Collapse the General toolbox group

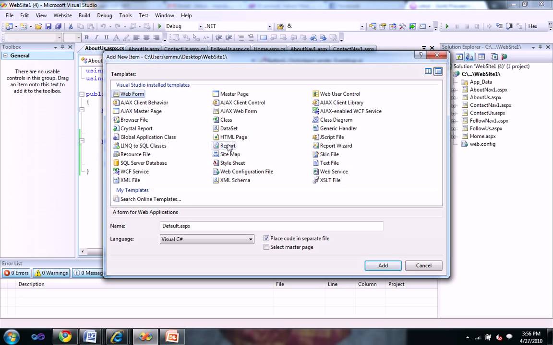[x=5, y=56]
